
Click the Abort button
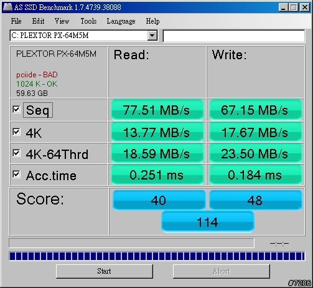(222, 271)
